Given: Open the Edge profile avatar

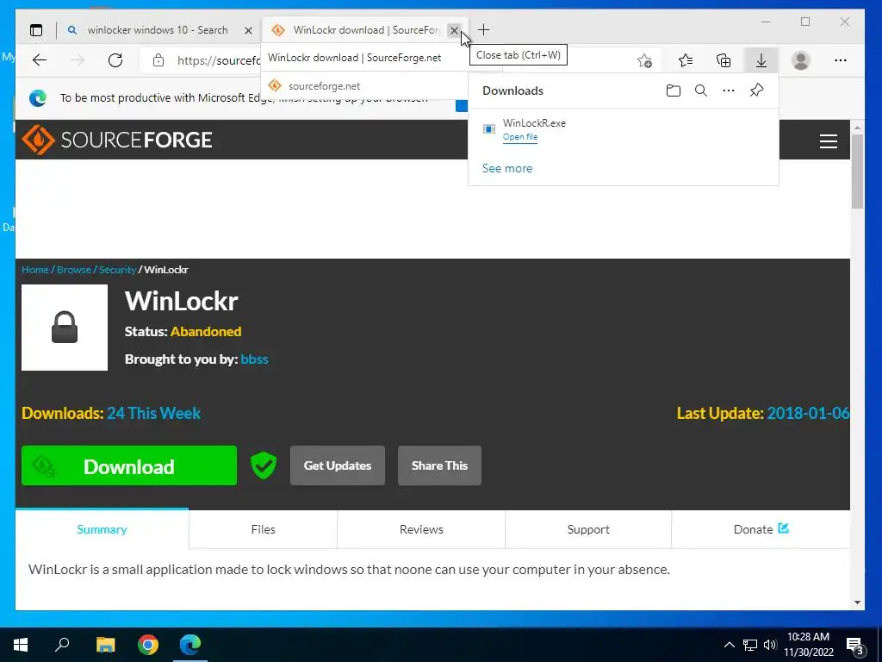Looking at the screenshot, I should tap(800, 60).
